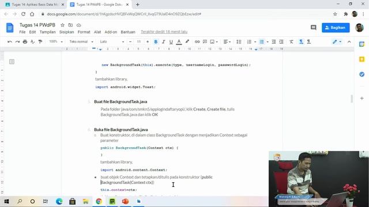Expand numbered list style dropdown arrow
Screen dimensions: 369x207
(x=255, y=42)
